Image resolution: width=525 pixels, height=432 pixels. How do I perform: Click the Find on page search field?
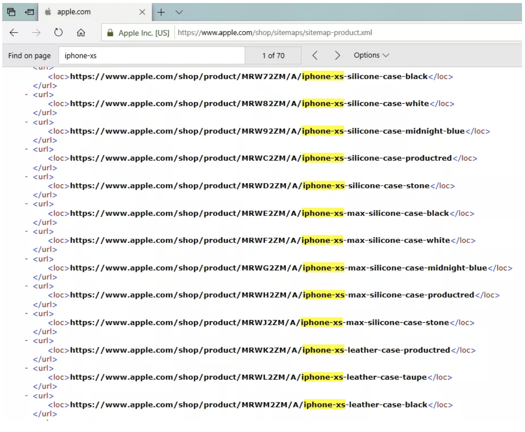pos(151,55)
